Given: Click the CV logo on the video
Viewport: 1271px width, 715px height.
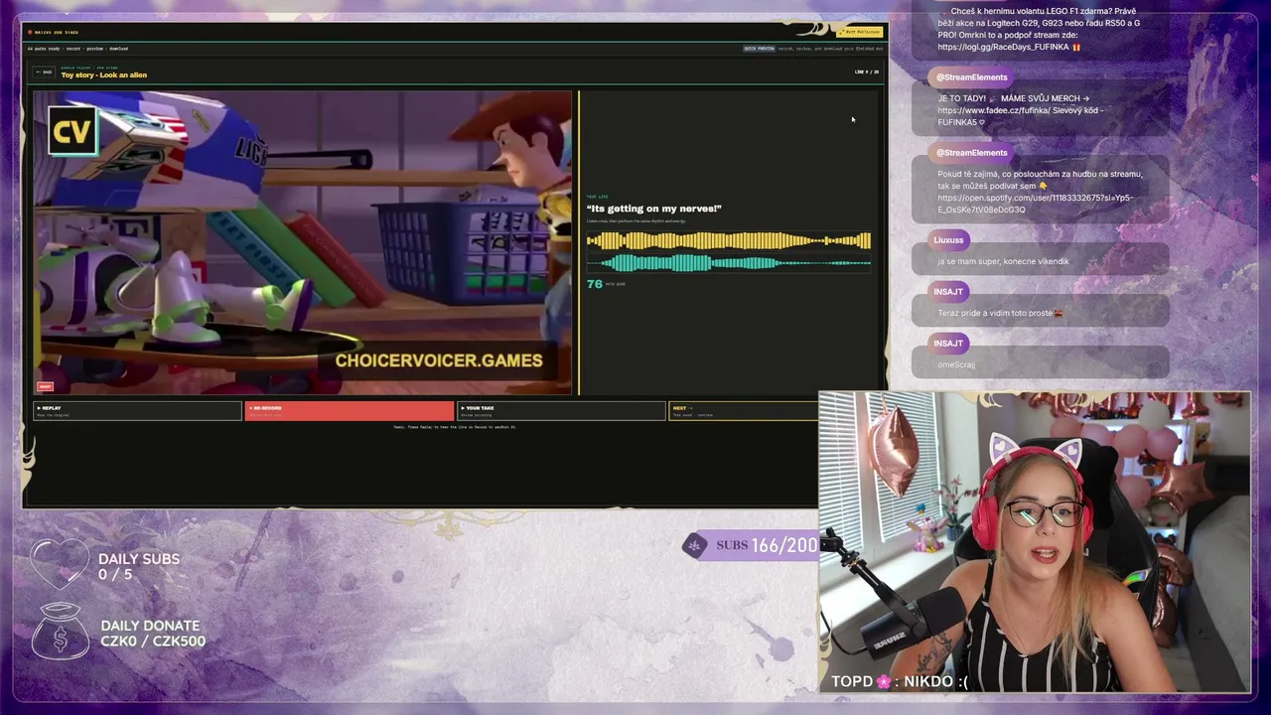Looking at the screenshot, I should [72, 132].
